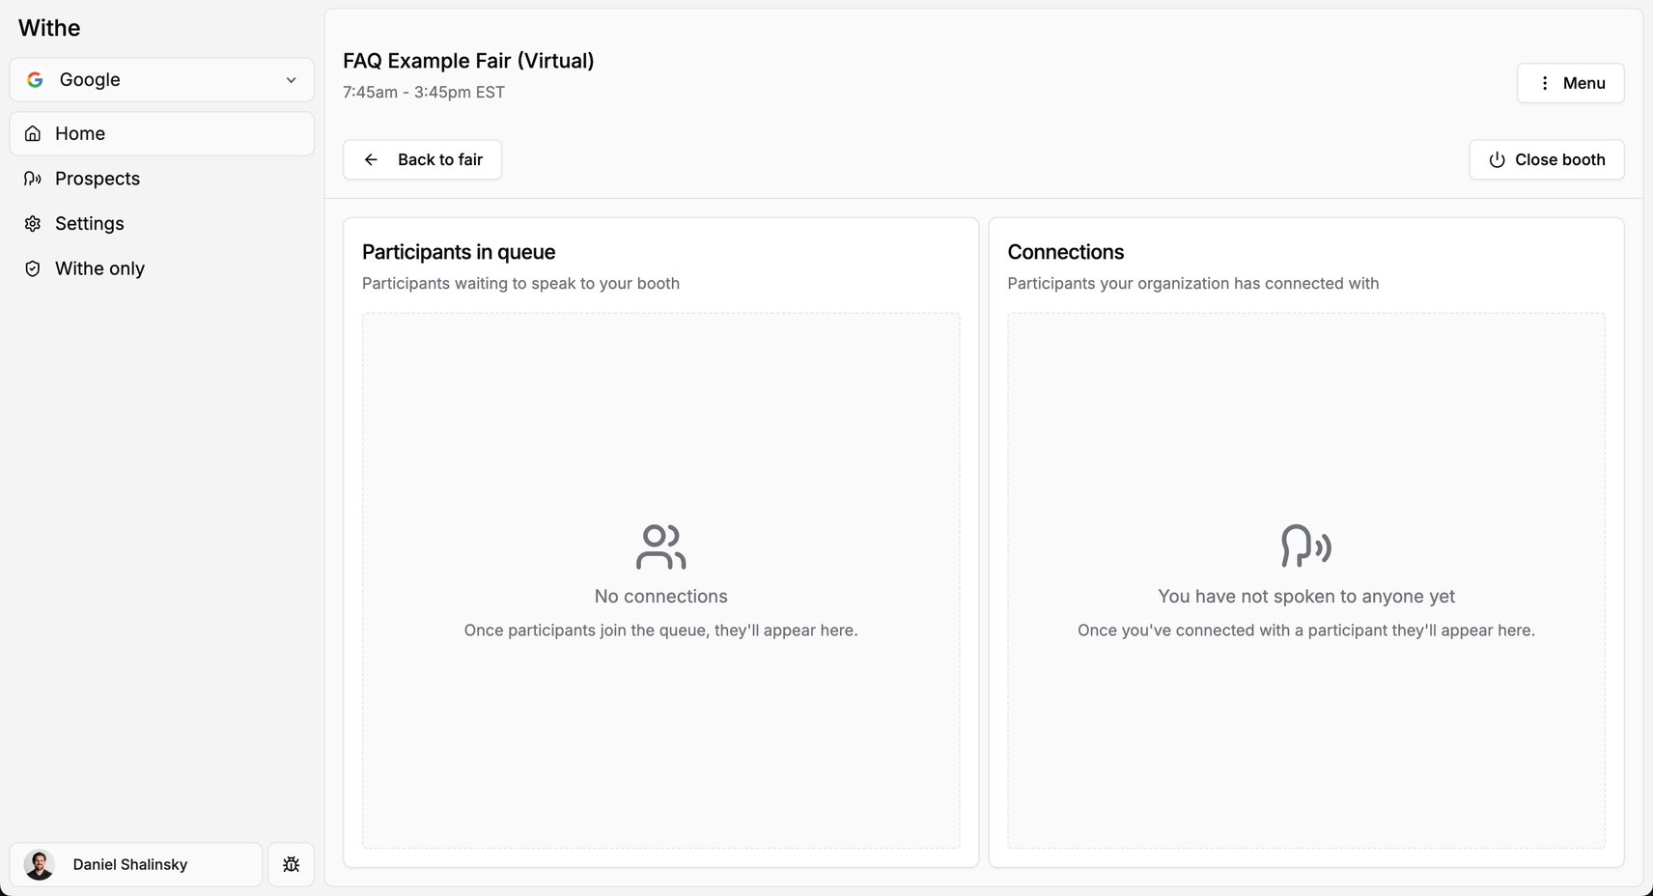Click the back arrow icon

point(371,159)
